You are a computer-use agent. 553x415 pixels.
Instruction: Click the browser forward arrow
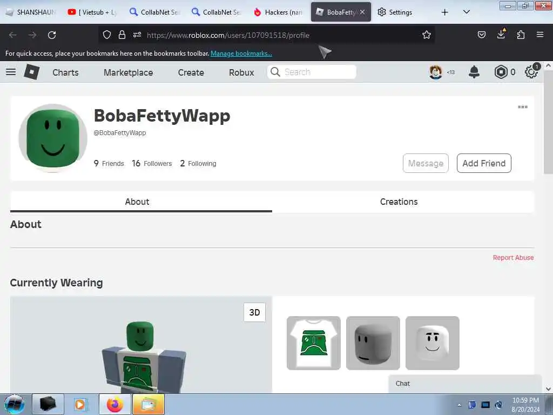[32, 35]
